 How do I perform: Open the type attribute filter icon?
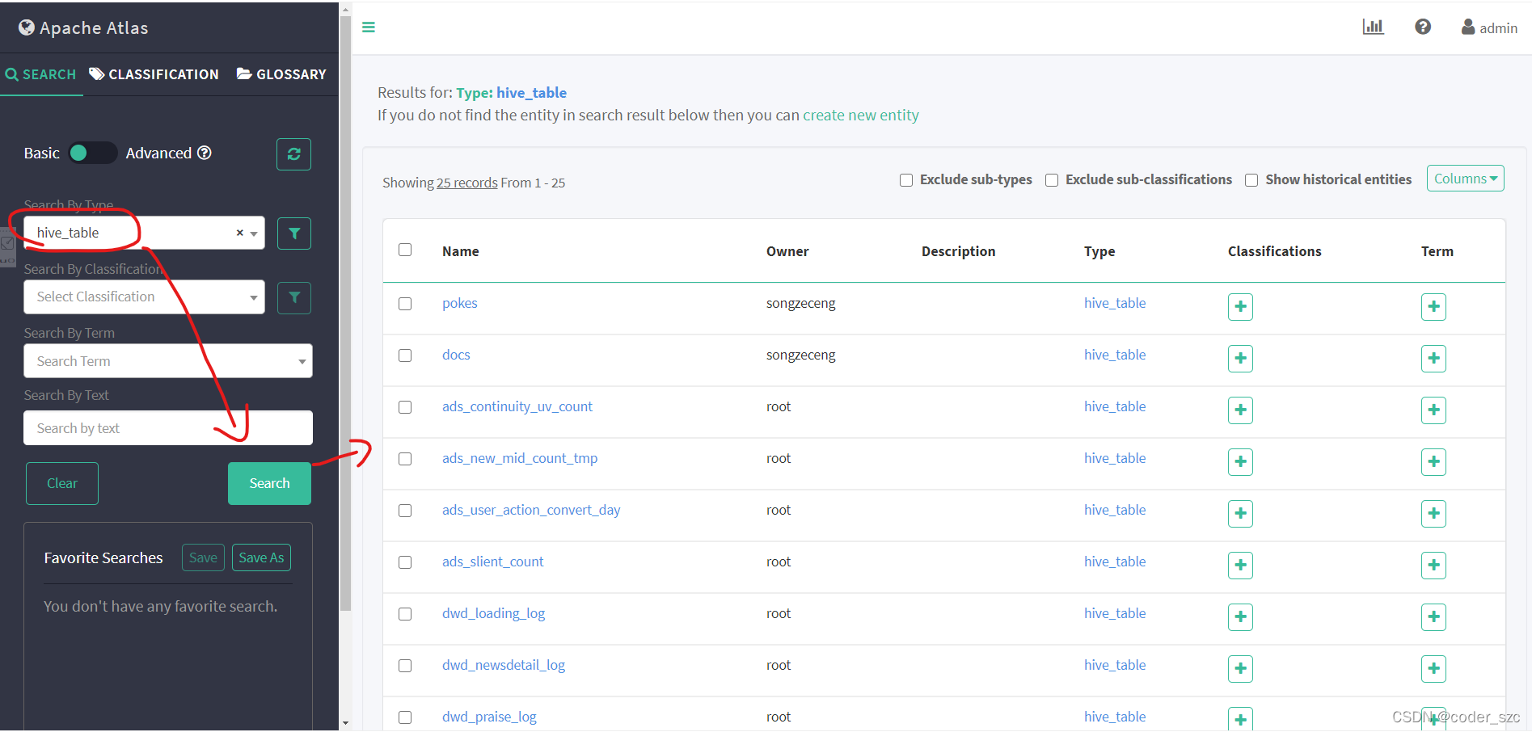pos(294,233)
